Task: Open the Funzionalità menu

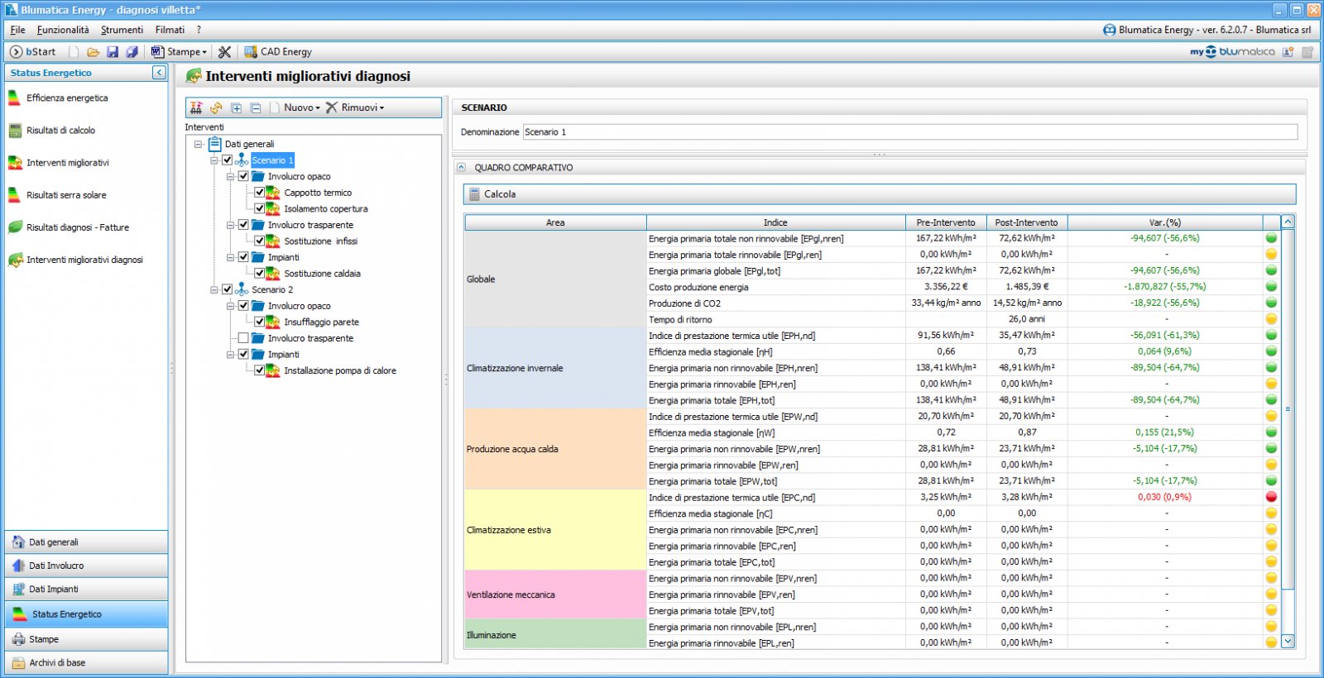Action: tap(63, 30)
